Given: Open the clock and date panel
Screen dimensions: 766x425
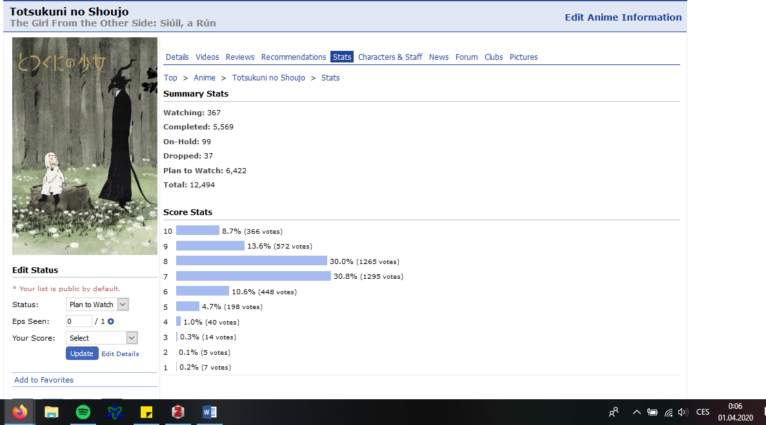Looking at the screenshot, I should click(x=735, y=412).
